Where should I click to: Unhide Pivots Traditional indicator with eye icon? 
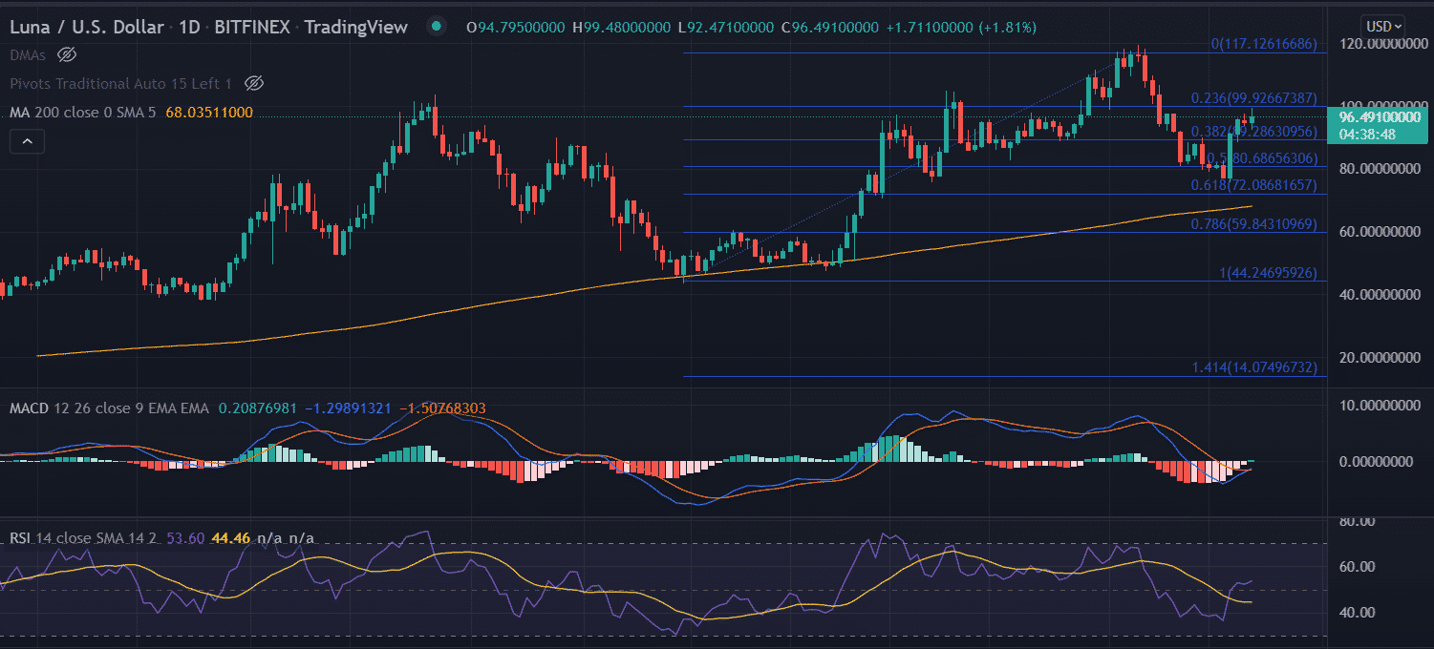pyautogui.click(x=253, y=83)
